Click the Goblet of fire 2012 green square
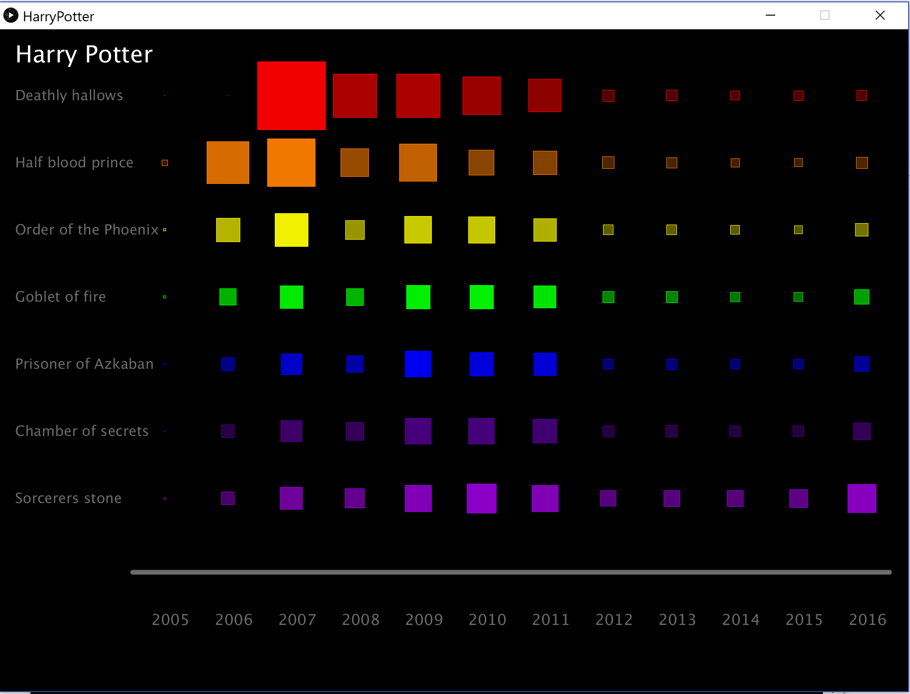910x694 pixels. click(x=608, y=297)
